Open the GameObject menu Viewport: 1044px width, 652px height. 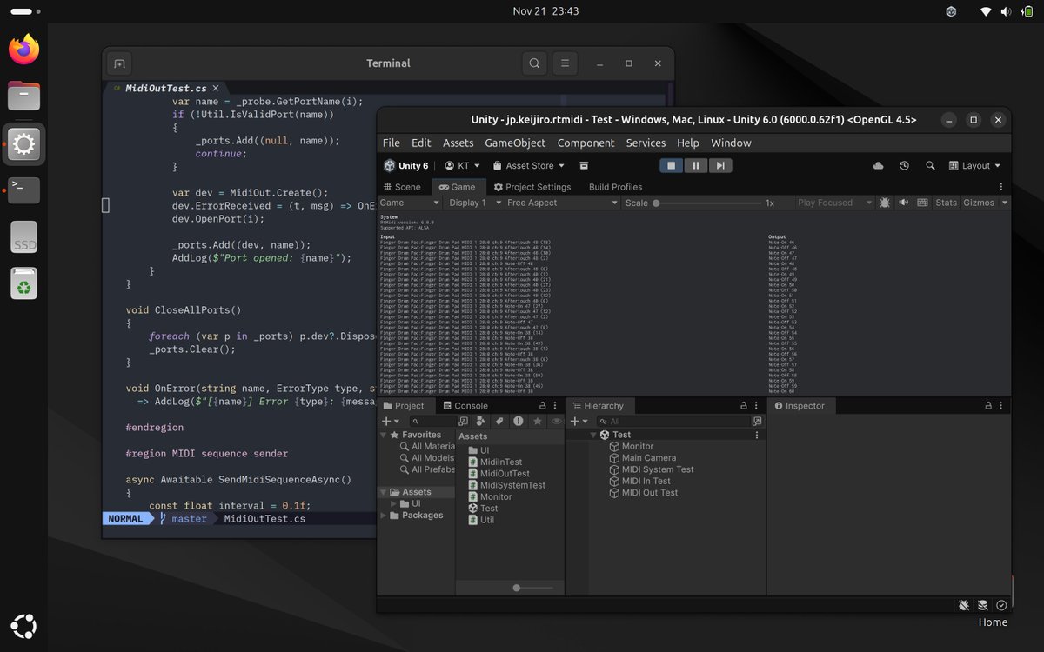[515, 143]
